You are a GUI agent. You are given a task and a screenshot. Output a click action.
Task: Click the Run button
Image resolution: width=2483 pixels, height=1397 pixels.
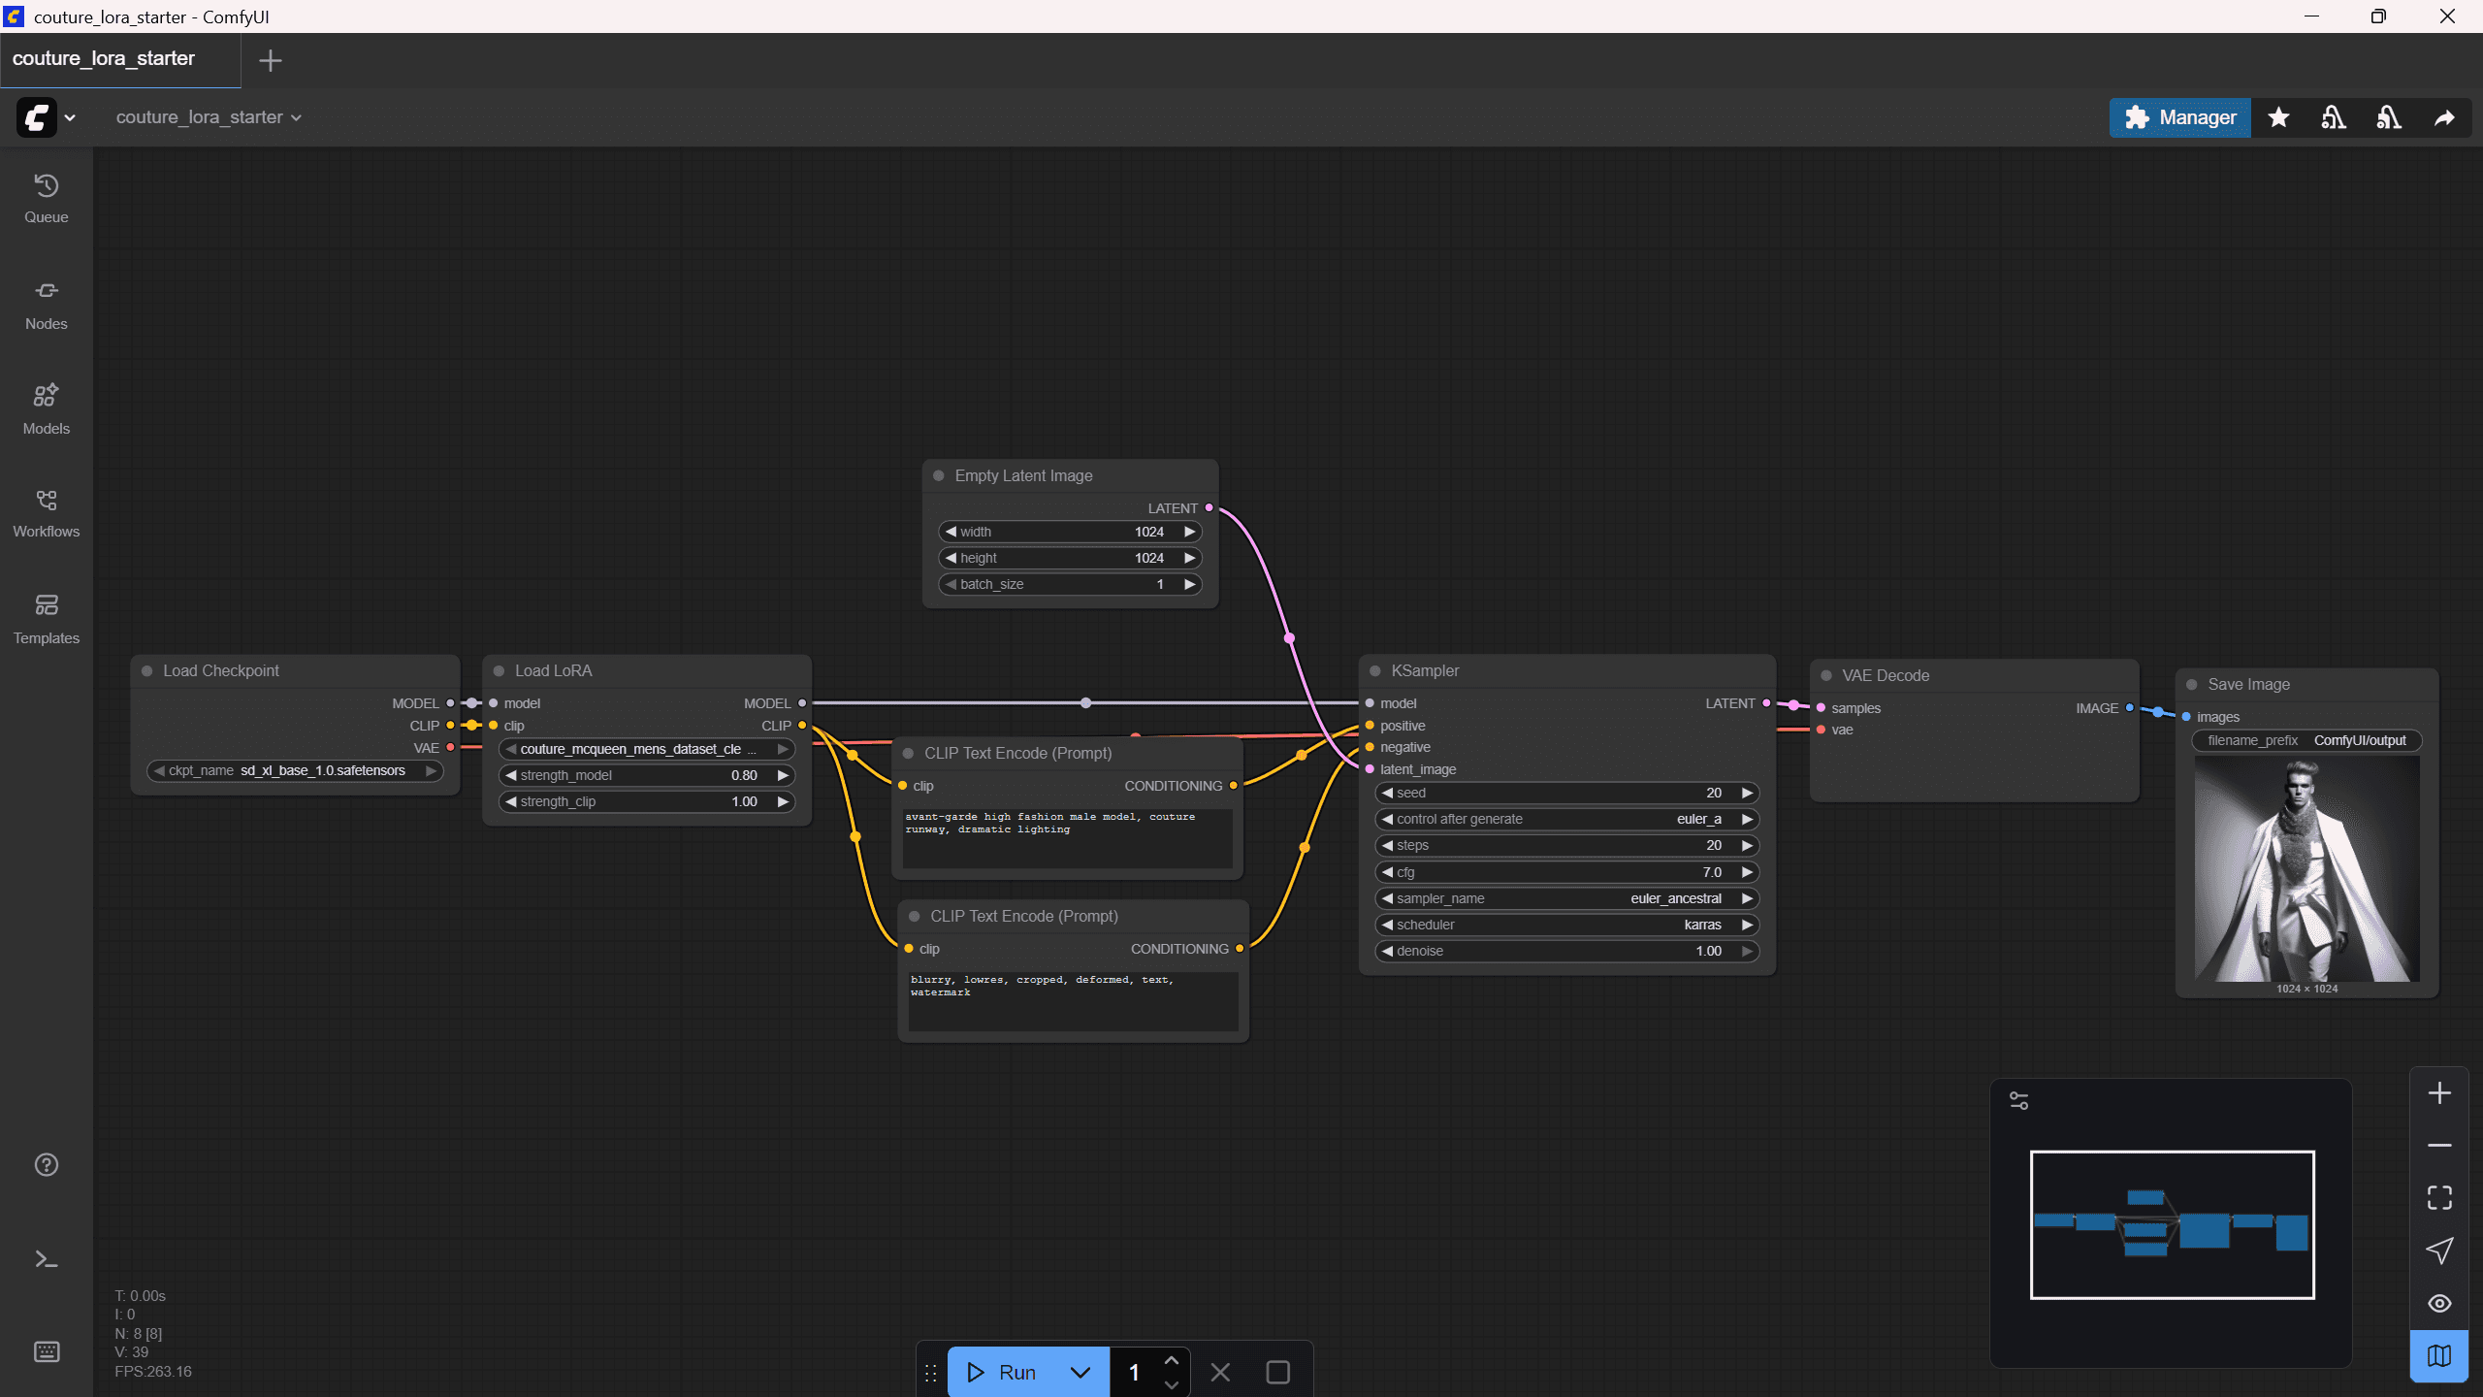coord(1002,1372)
